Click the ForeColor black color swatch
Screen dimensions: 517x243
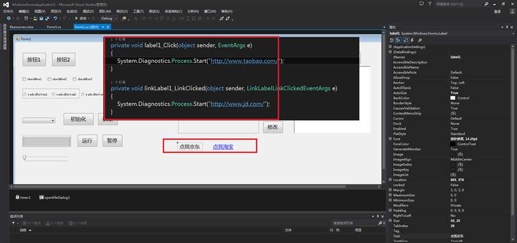453,144
